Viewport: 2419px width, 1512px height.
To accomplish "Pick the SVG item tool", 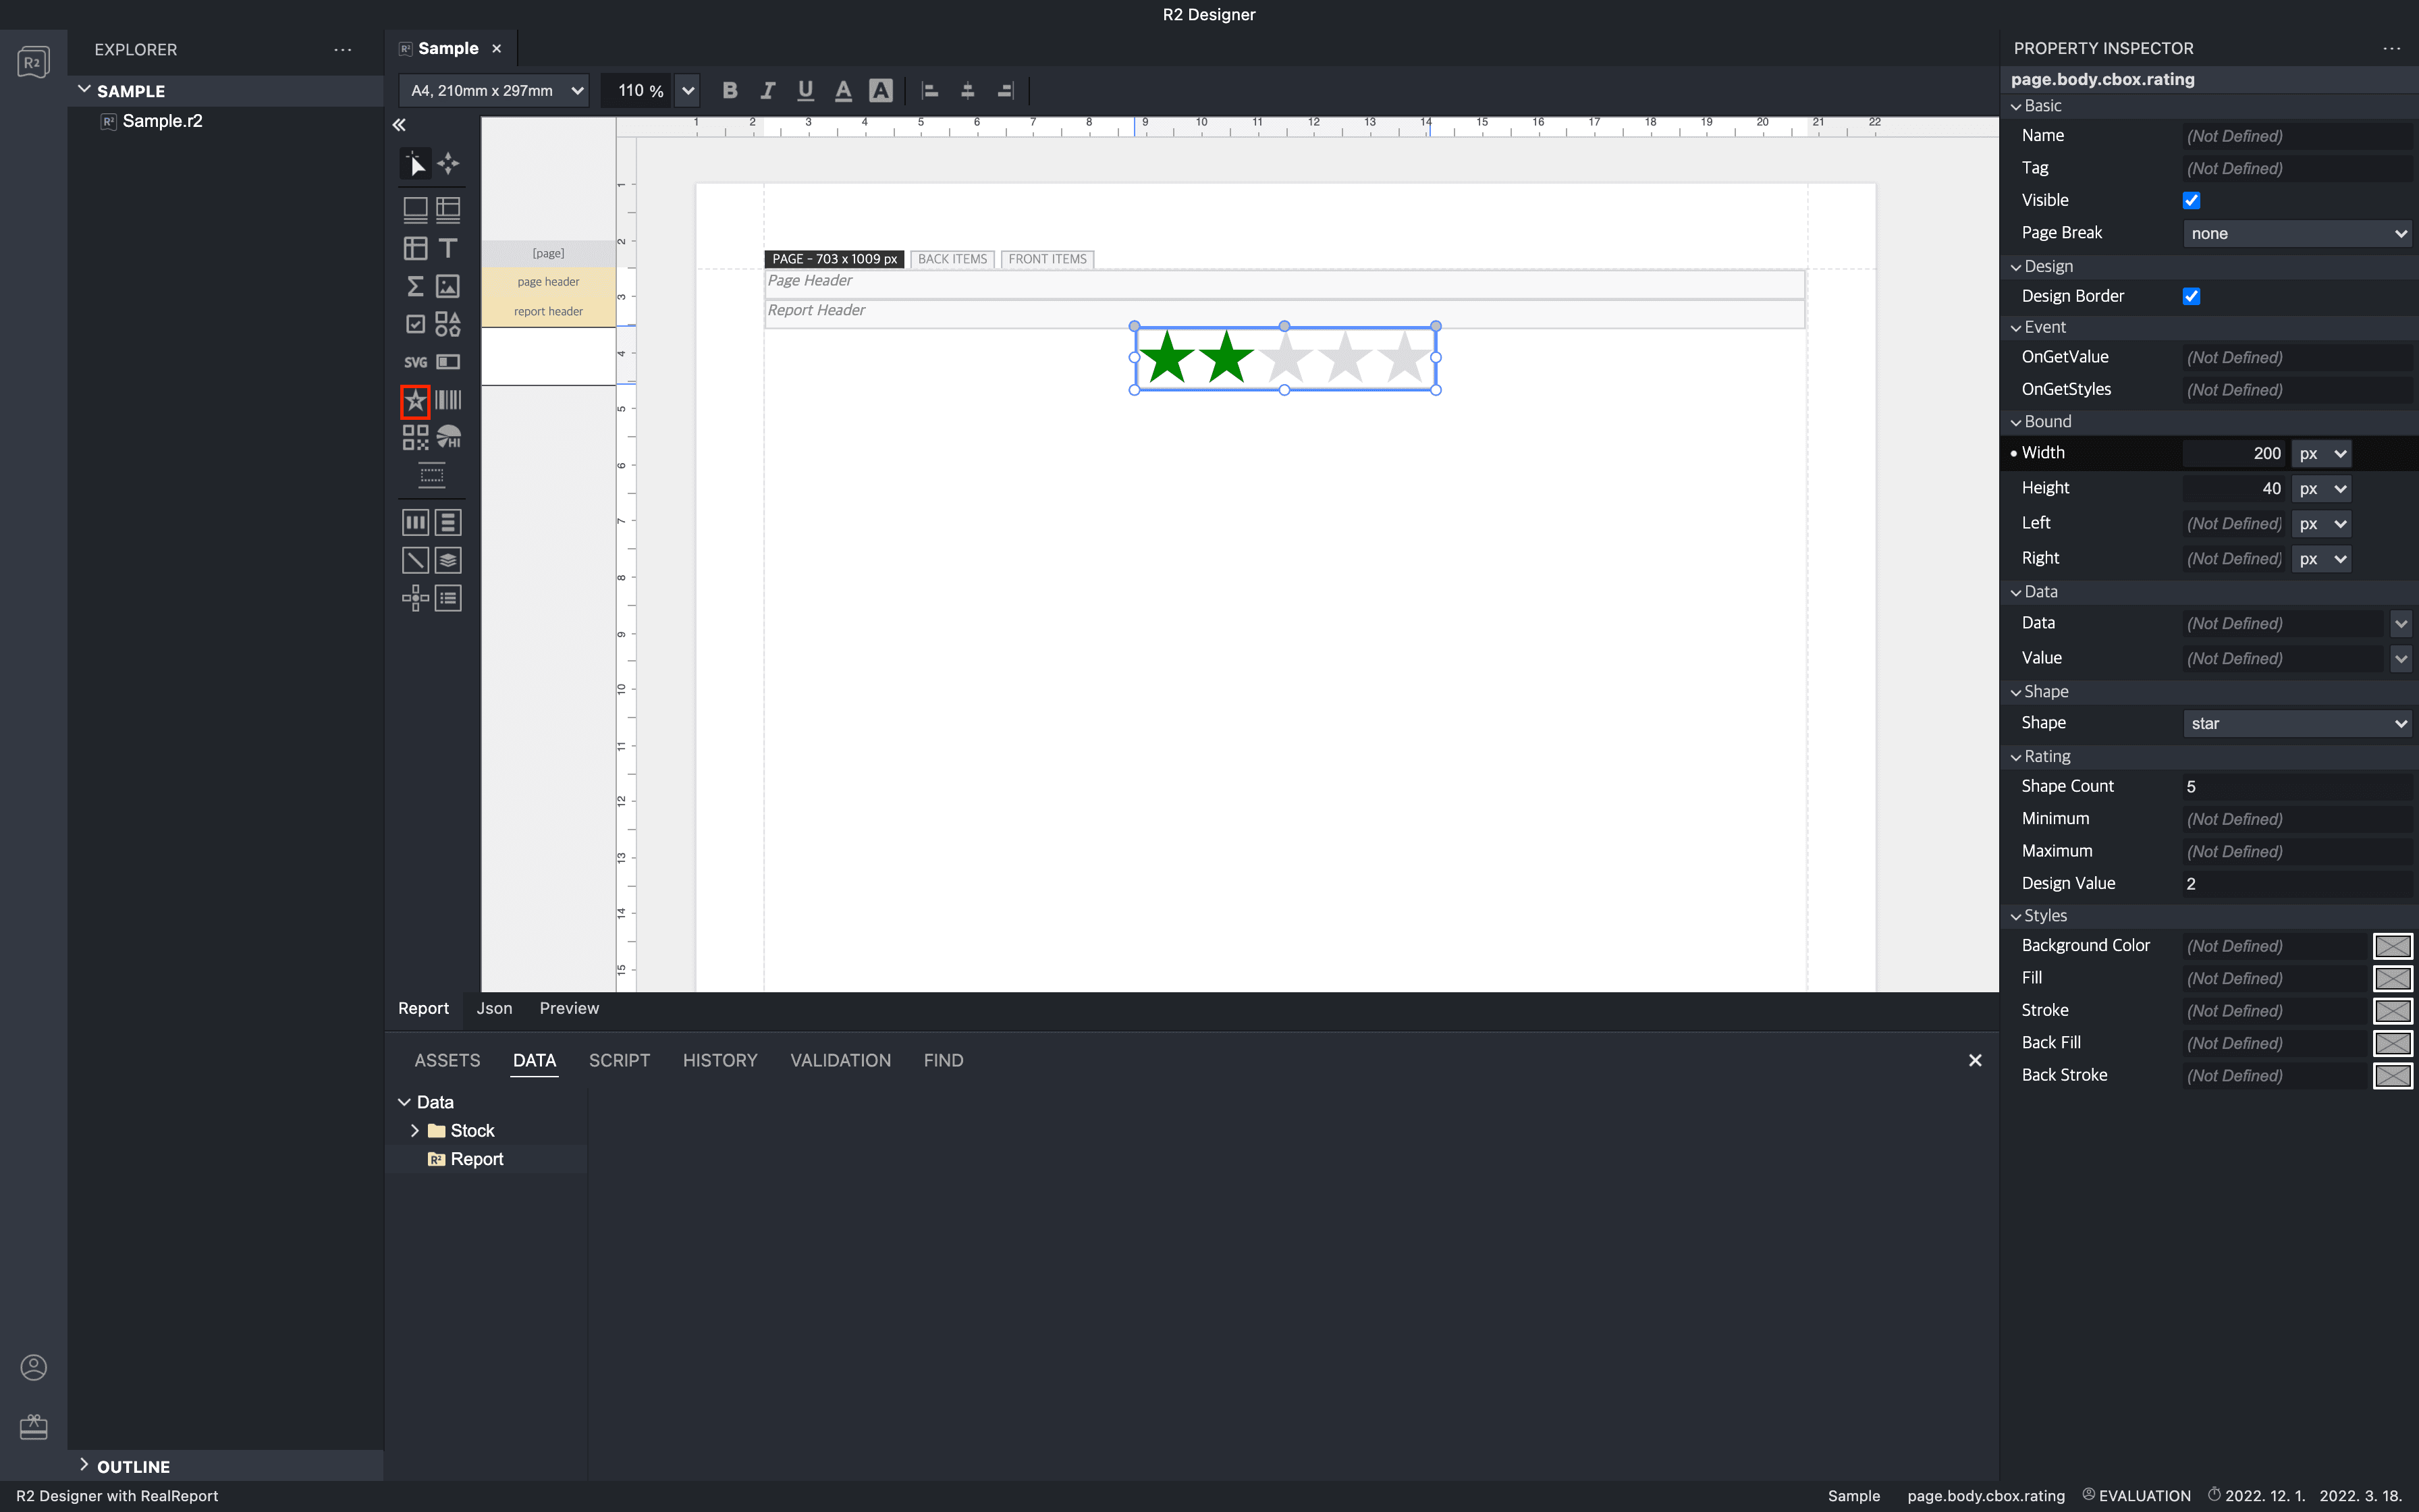I will tap(416, 362).
